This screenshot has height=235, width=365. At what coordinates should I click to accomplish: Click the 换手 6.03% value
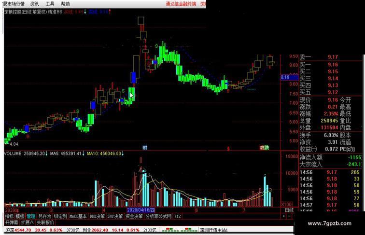coord(331,135)
